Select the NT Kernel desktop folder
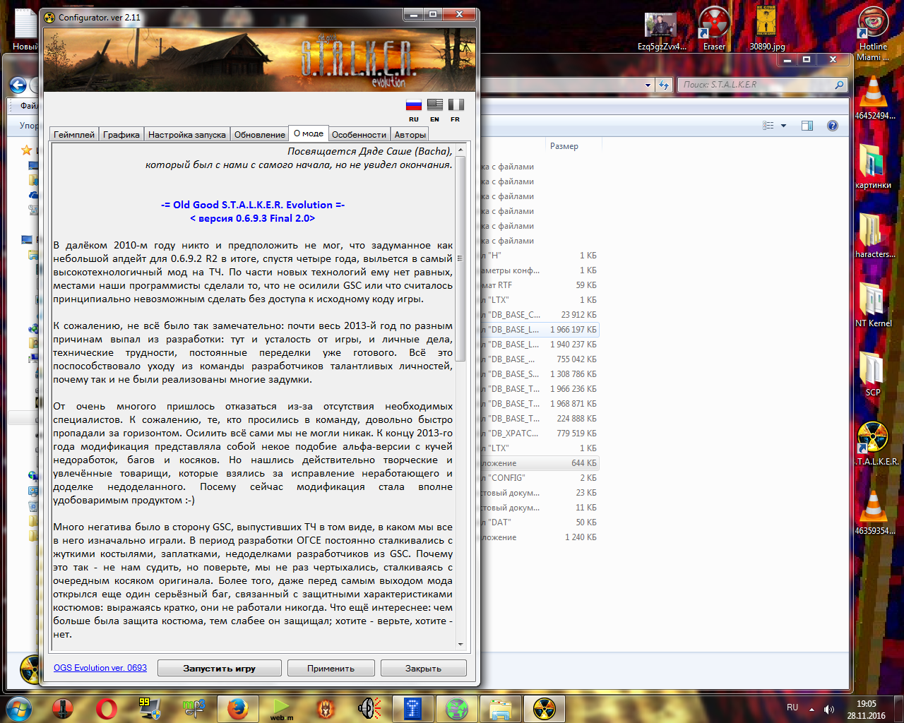 873,304
